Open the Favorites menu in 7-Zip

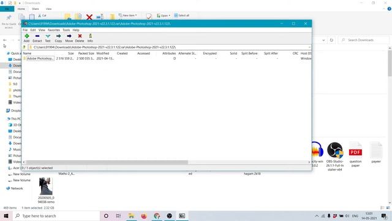point(54,30)
